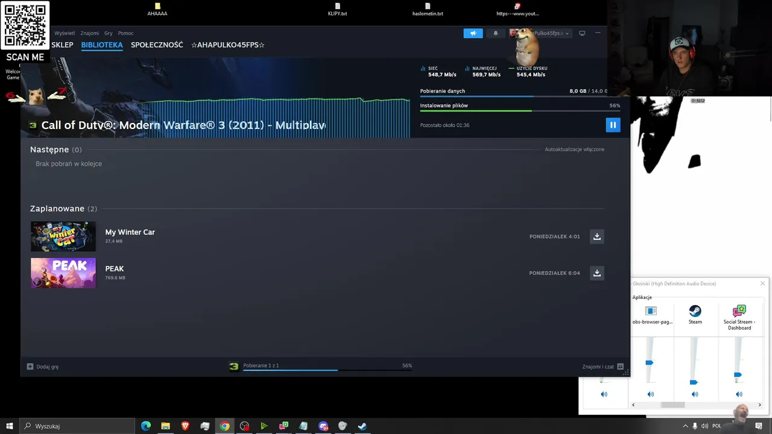Show hidden system tray icons
Image resolution: width=772 pixels, height=434 pixels.
(685, 426)
